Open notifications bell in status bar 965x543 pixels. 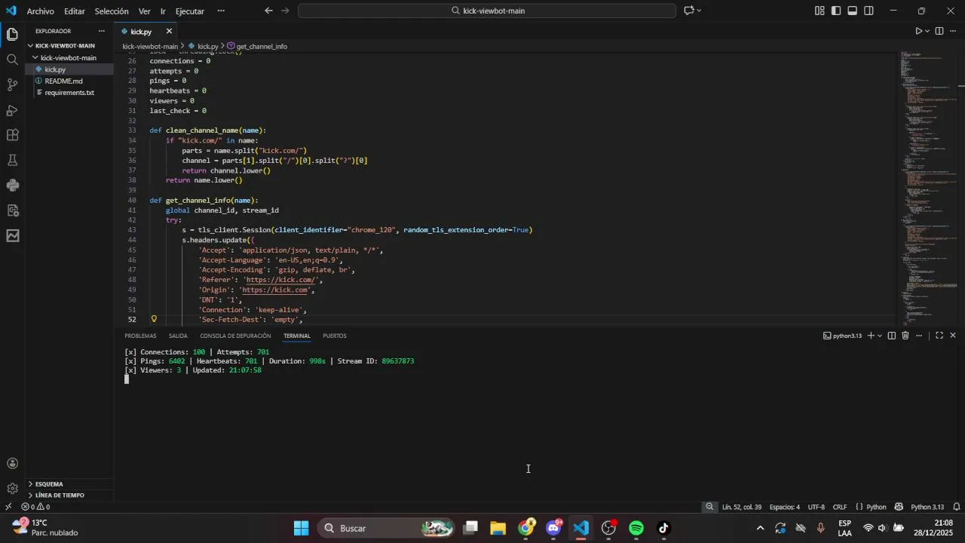(x=956, y=508)
